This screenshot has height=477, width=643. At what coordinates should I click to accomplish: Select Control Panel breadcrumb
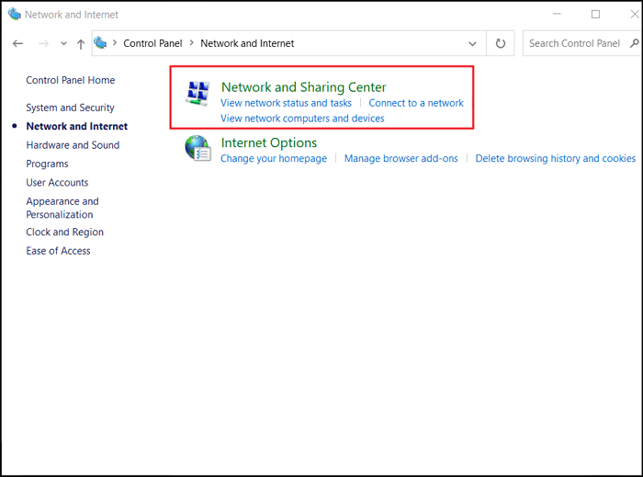[152, 43]
